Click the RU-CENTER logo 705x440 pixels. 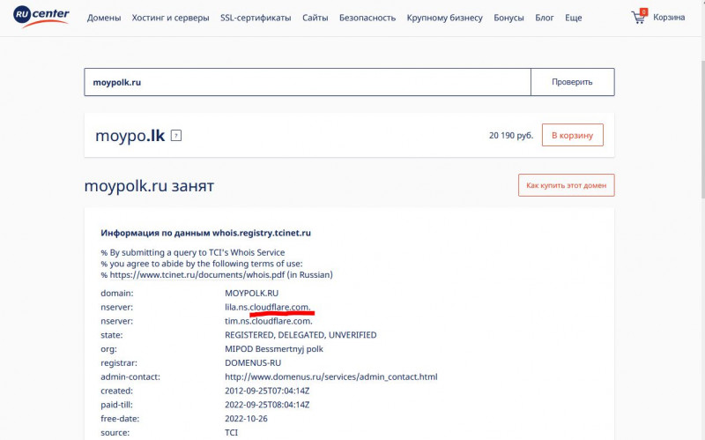pos(41,17)
